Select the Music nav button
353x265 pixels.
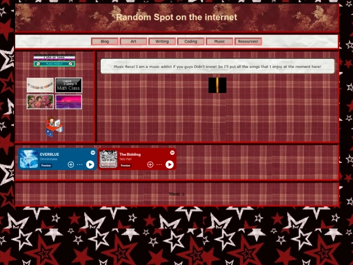tap(220, 41)
